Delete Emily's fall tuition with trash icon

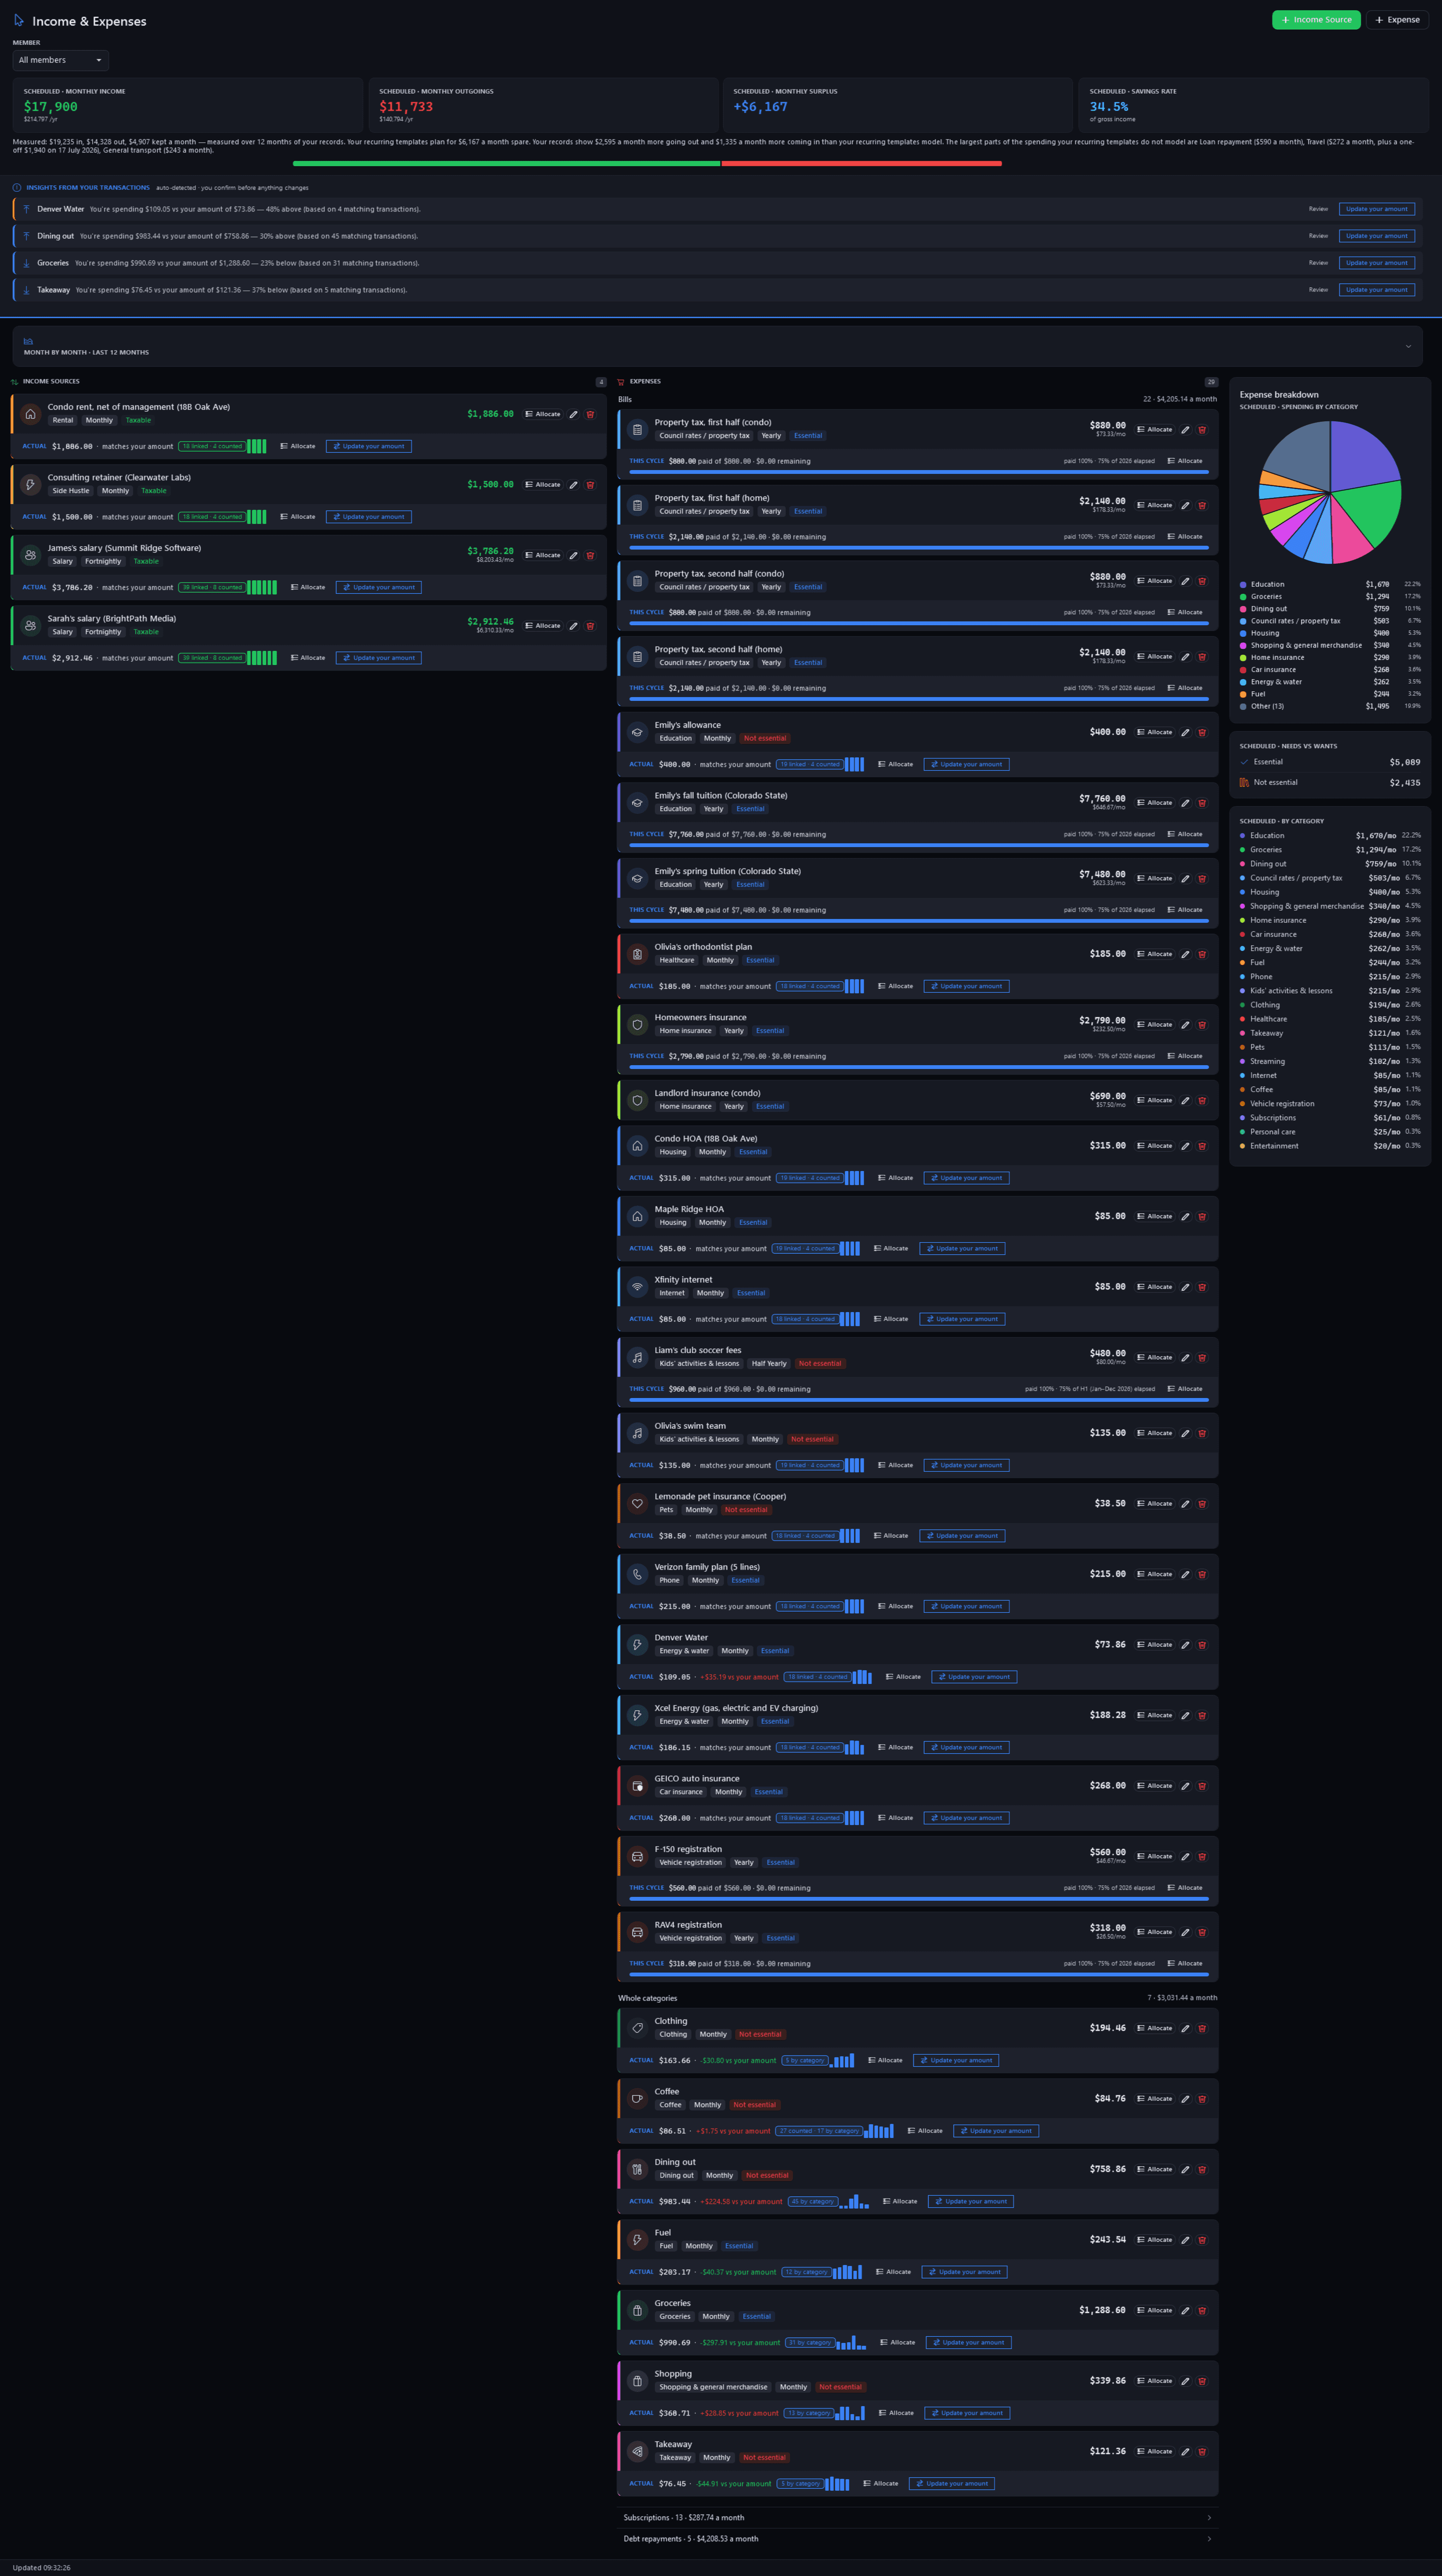pyautogui.click(x=1202, y=803)
